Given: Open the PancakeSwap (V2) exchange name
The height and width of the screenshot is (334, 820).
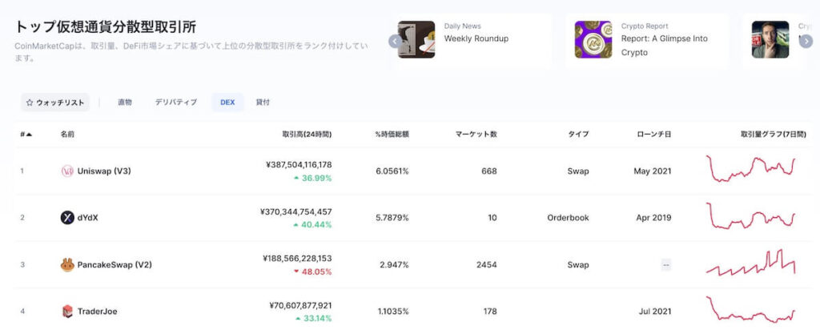Looking at the screenshot, I should tap(115, 265).
